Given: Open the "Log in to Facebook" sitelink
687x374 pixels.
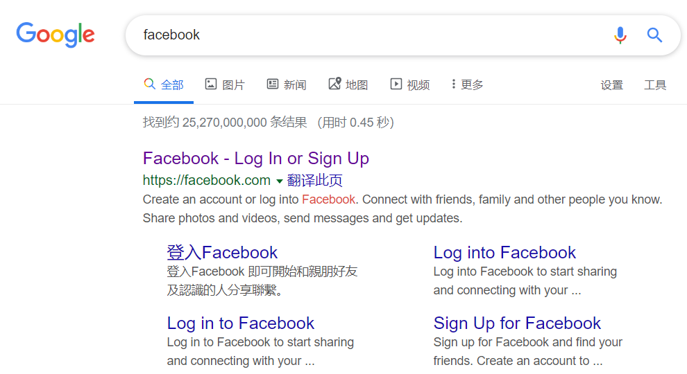Looking at the screenshot, I should 240,323.
